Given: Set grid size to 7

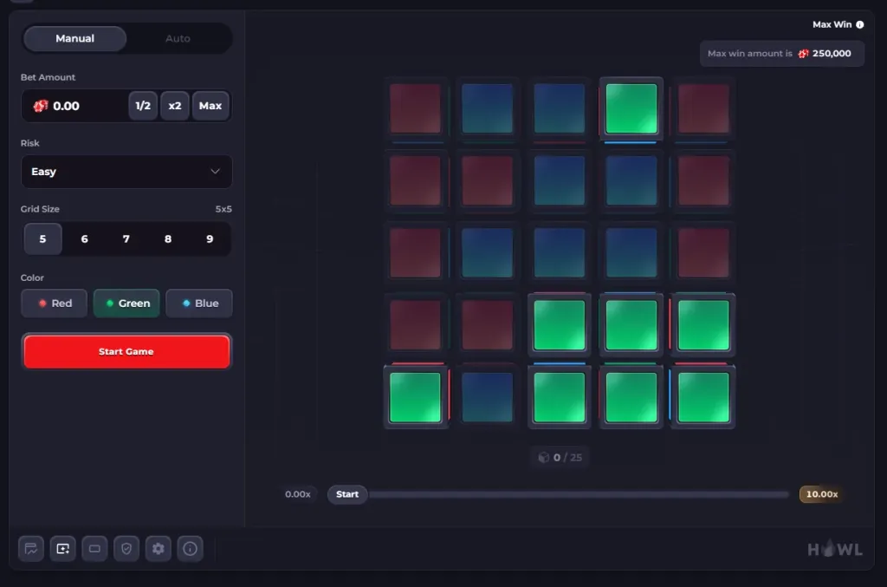Looking at the screenshot, I should click(x=126, y=239).
